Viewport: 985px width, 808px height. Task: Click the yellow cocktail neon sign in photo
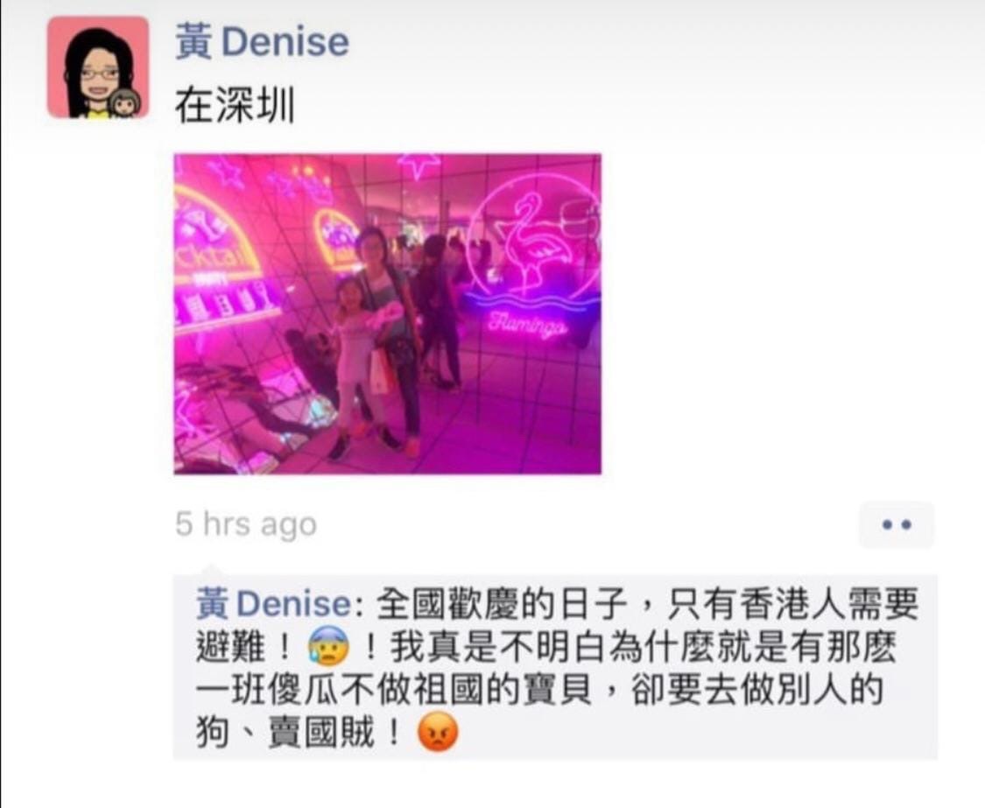click(x=217, y=235)
